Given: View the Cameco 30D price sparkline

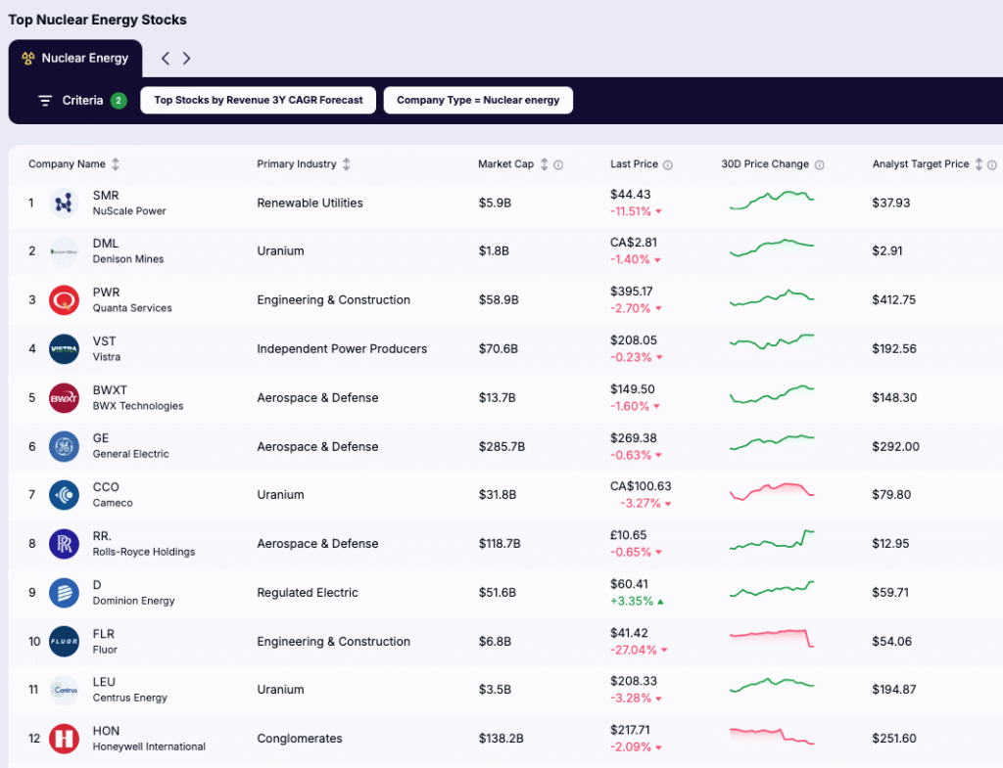Looking at the screenshot, I should click(x=772, y=492).
